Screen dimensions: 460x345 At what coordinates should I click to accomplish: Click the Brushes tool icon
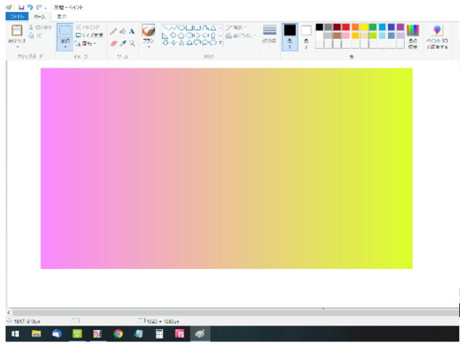(149, 30)
